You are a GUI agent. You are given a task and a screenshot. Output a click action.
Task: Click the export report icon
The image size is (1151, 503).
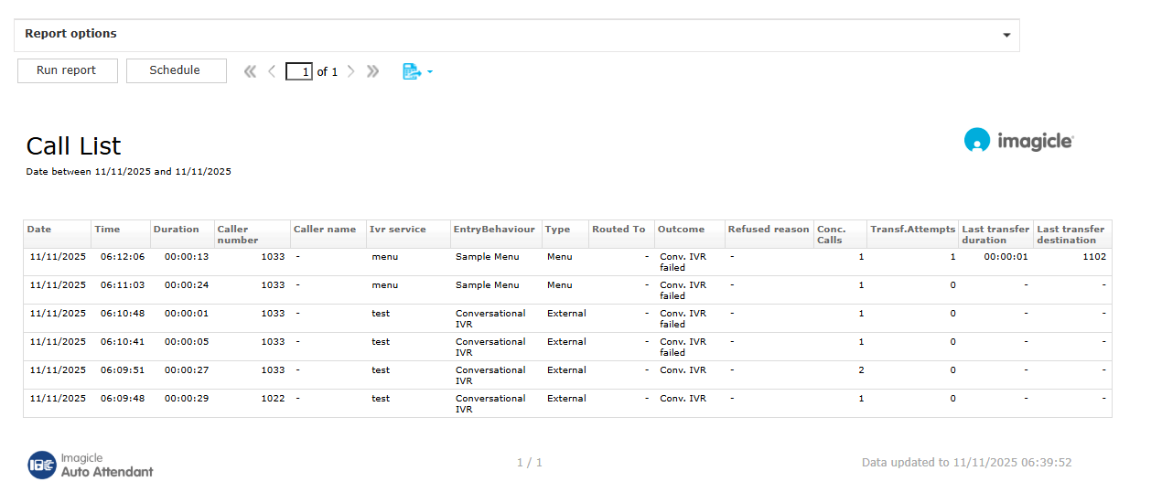(412, 71)
